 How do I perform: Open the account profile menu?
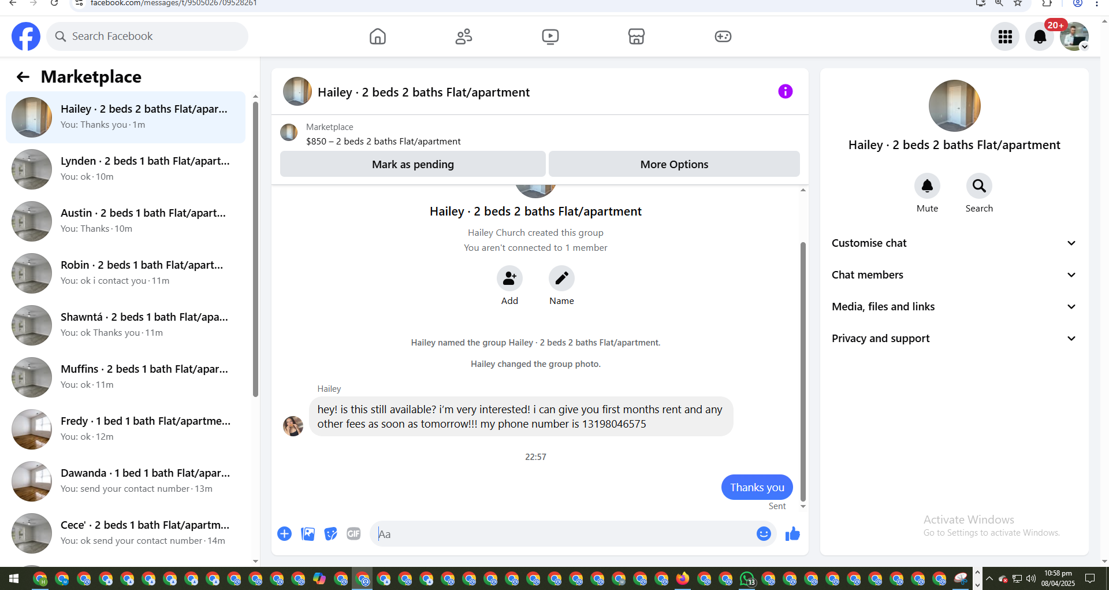tap(1074, 36)
